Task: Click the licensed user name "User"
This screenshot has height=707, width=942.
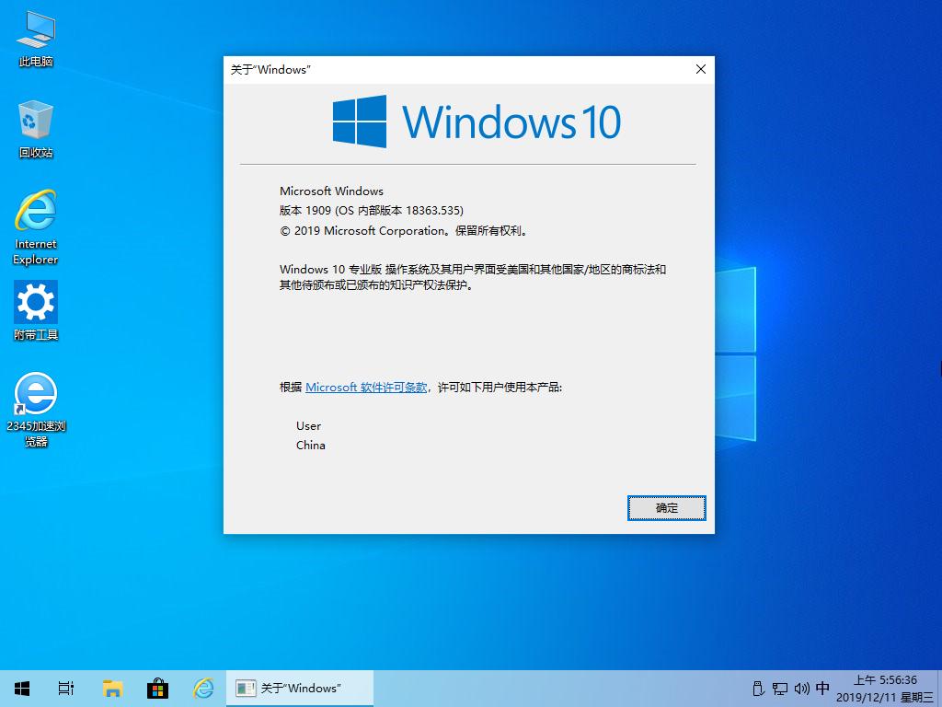Action: [308, 425]
